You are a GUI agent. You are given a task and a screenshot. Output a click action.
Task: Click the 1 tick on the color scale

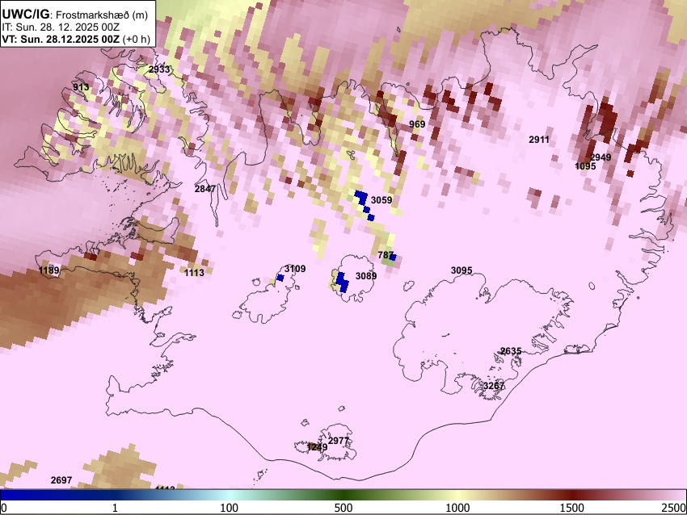[x=115, y=508]
